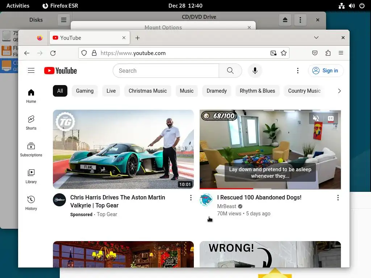Open more options for Top Gear video
This screenshot has height=278, width=371.
191,198
